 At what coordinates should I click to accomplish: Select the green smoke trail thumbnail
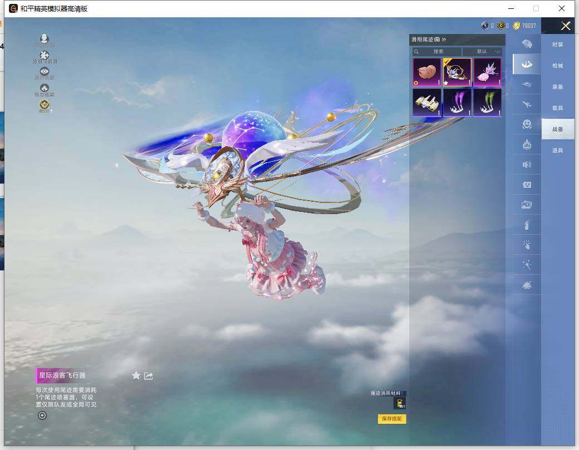click(488, 103)
